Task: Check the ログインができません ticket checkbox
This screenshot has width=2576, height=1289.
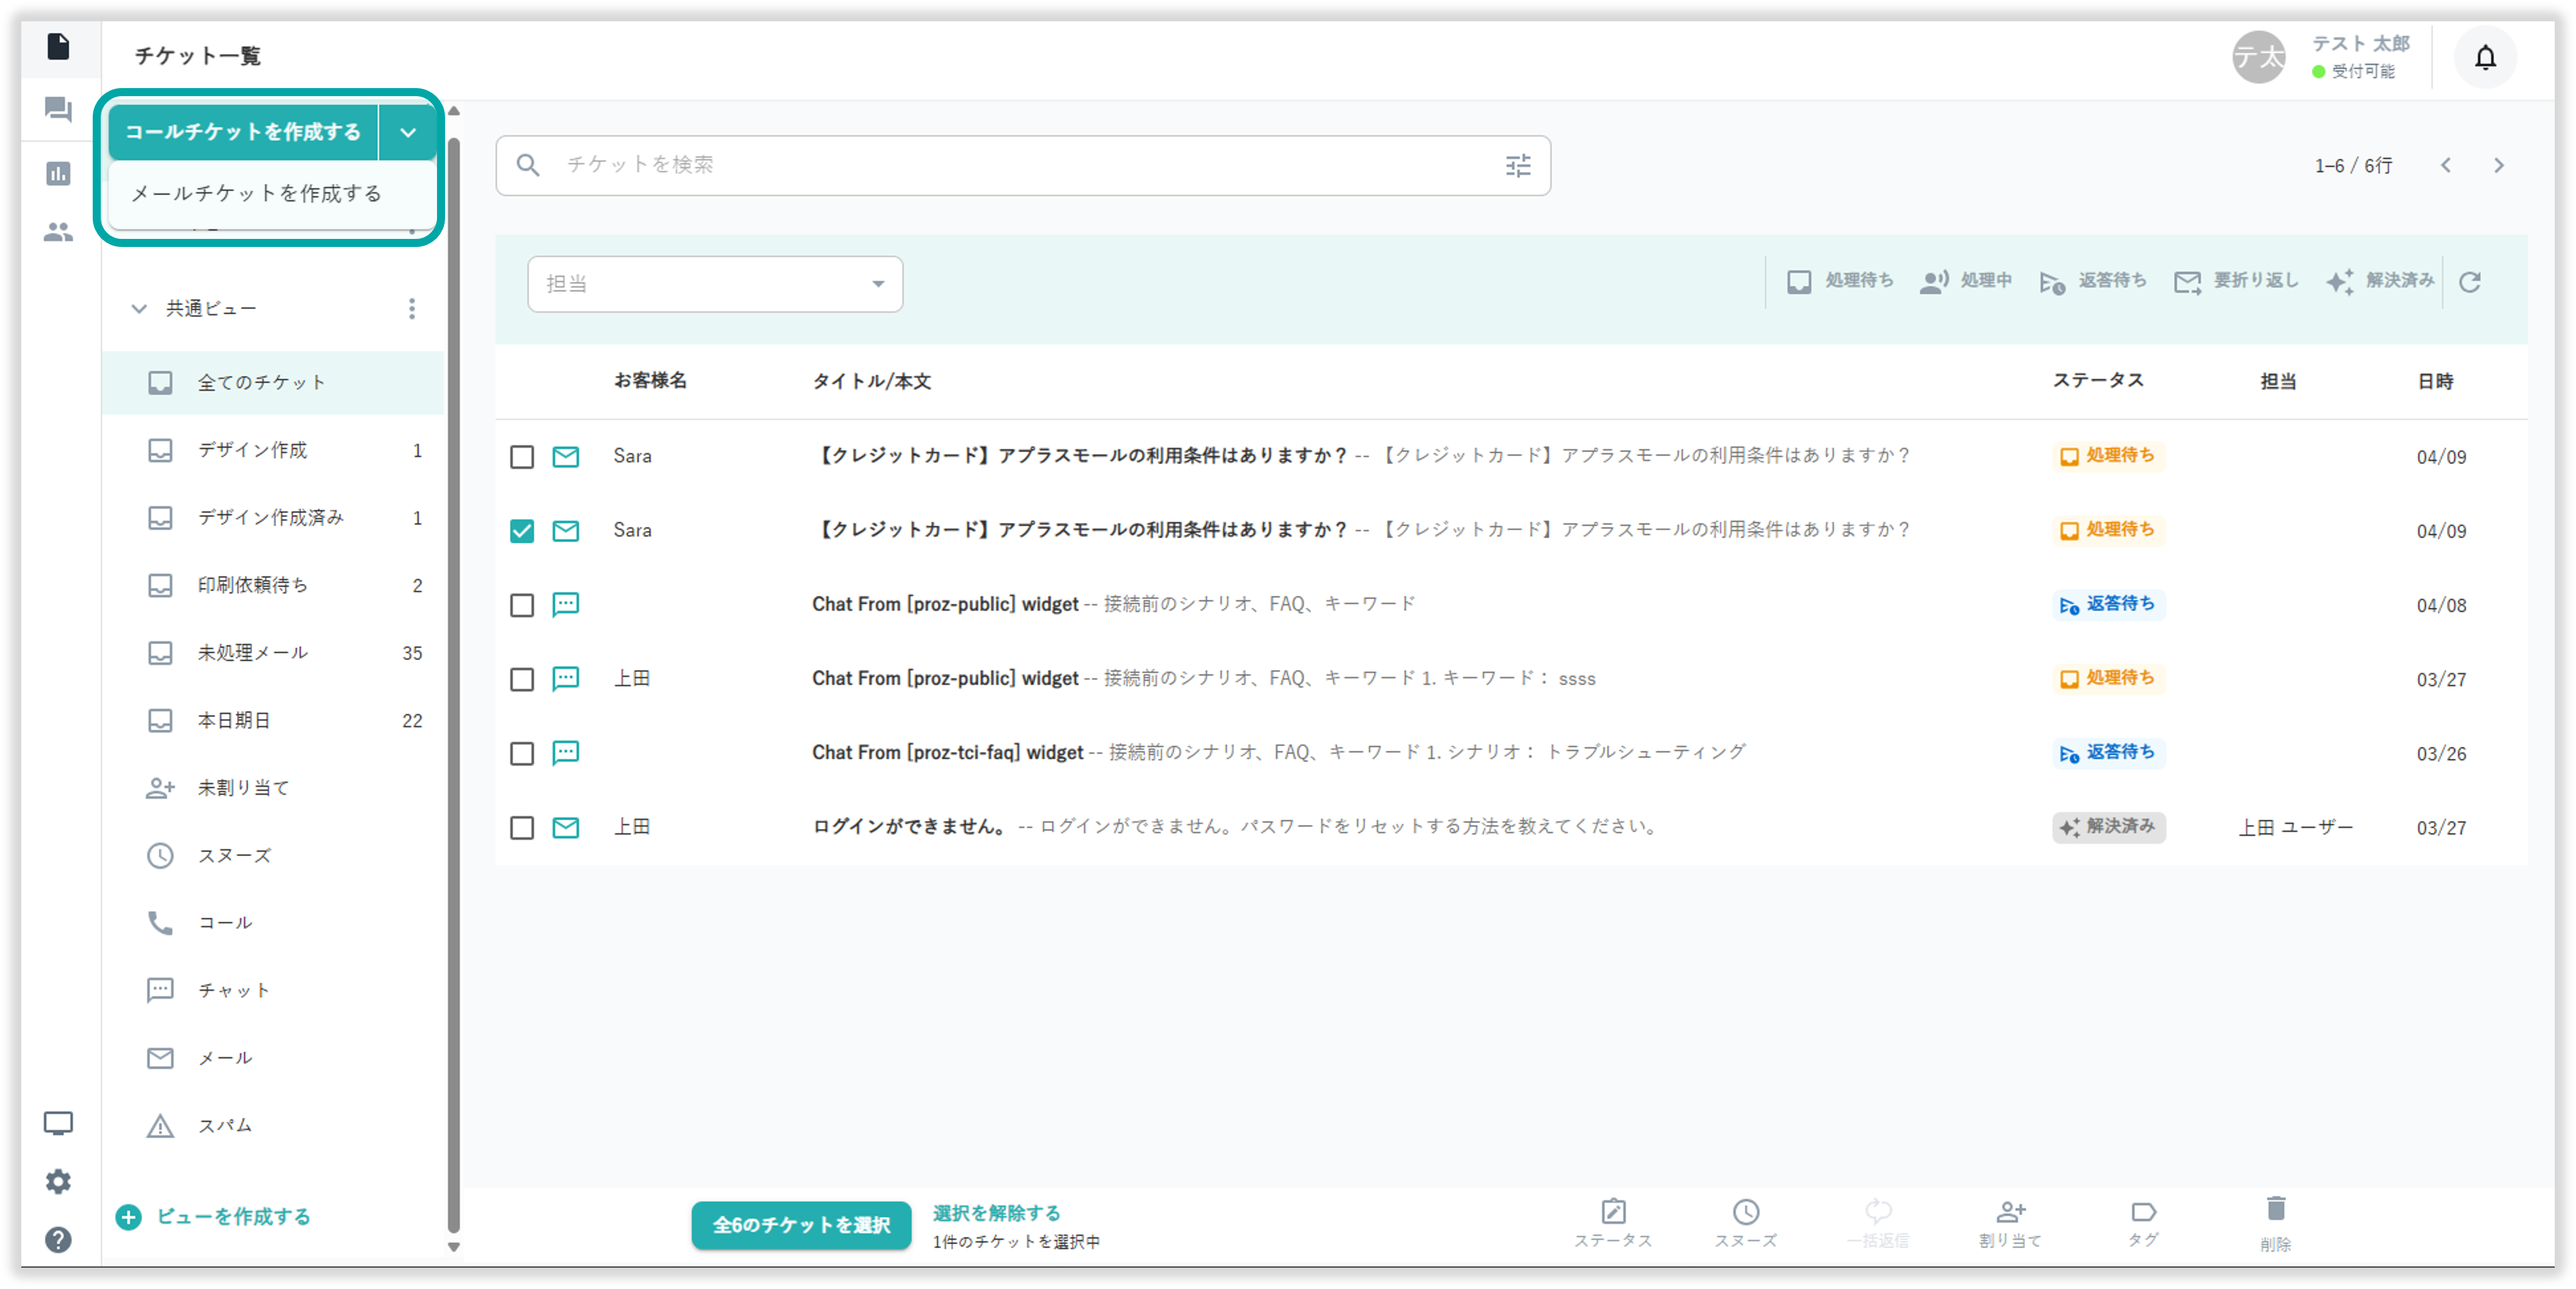Action: click(522, 828)
